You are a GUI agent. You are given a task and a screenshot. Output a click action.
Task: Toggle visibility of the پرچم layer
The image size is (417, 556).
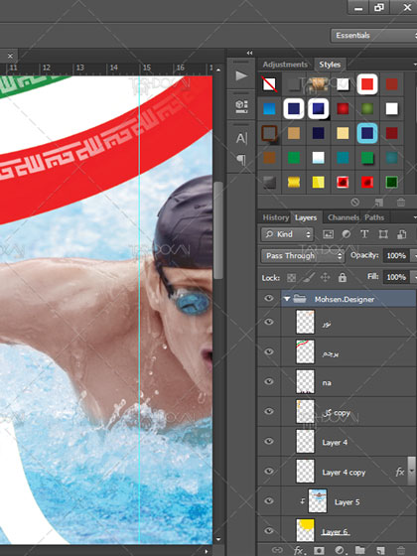point(269,351)
